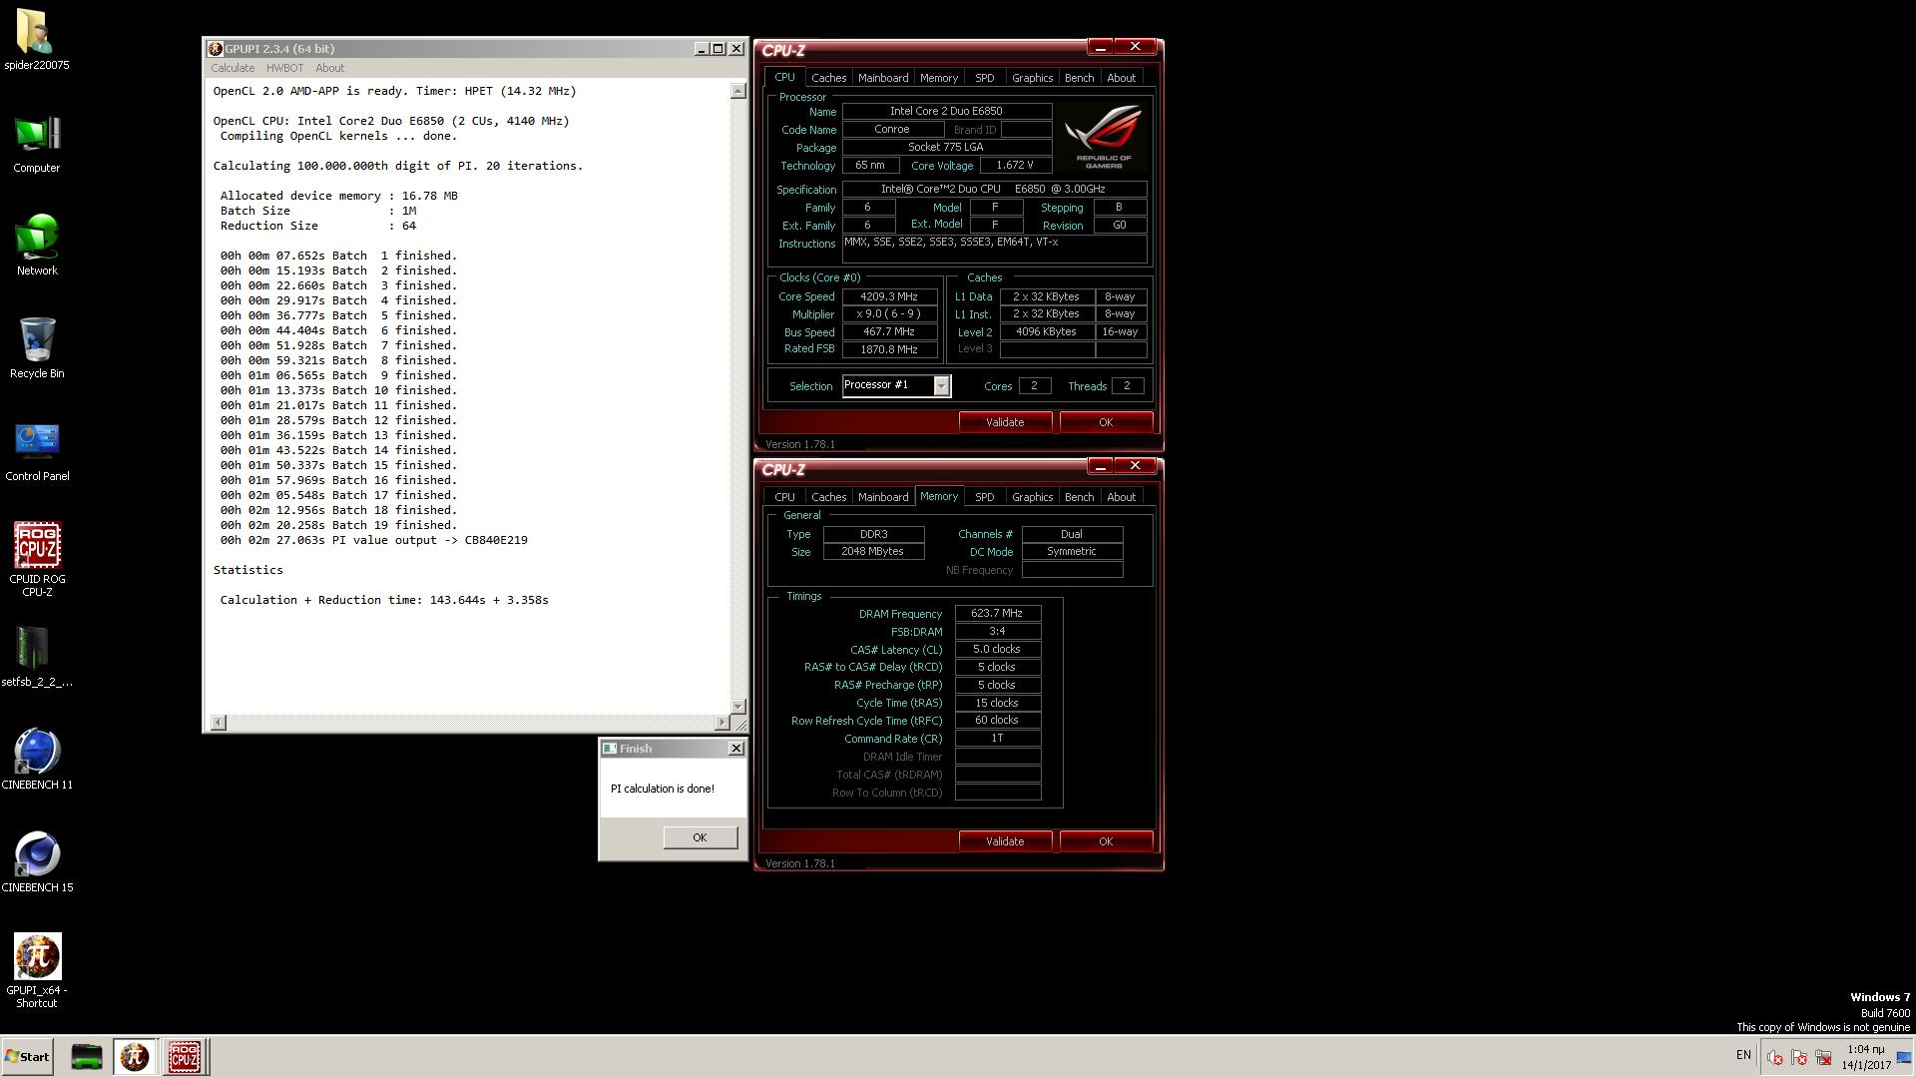Open Graphics tab in lower CPU-Z window
The width and height of the screenshot is (1916, 1078).
coord(1032,497)
